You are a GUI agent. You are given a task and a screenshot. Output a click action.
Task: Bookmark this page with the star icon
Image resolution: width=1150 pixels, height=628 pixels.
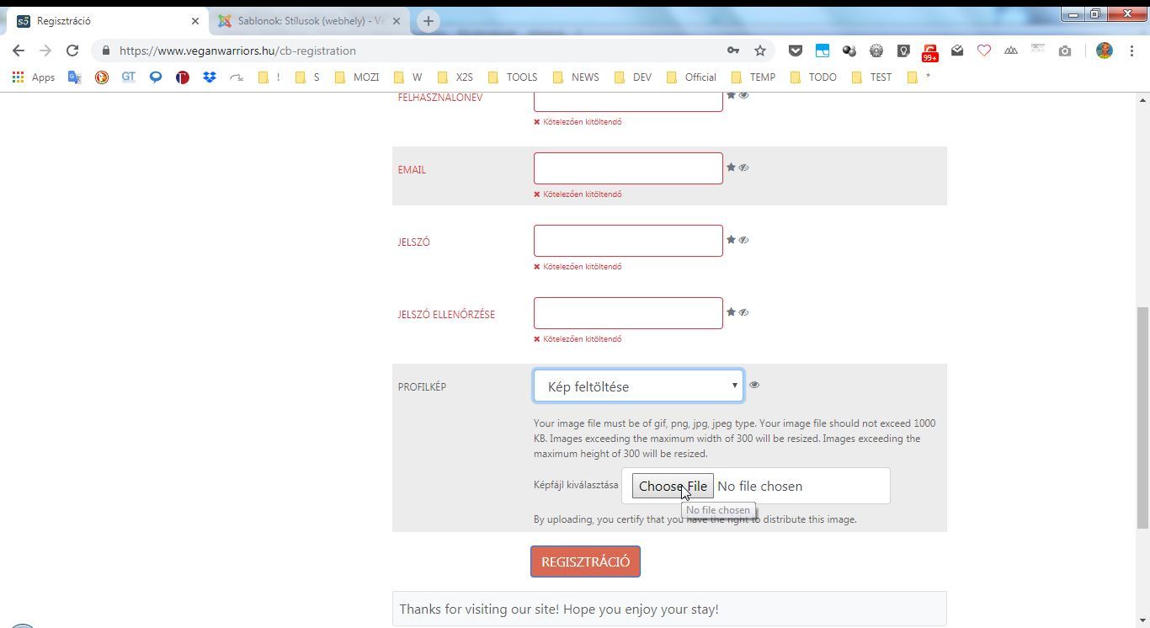(x=760, y=51)
